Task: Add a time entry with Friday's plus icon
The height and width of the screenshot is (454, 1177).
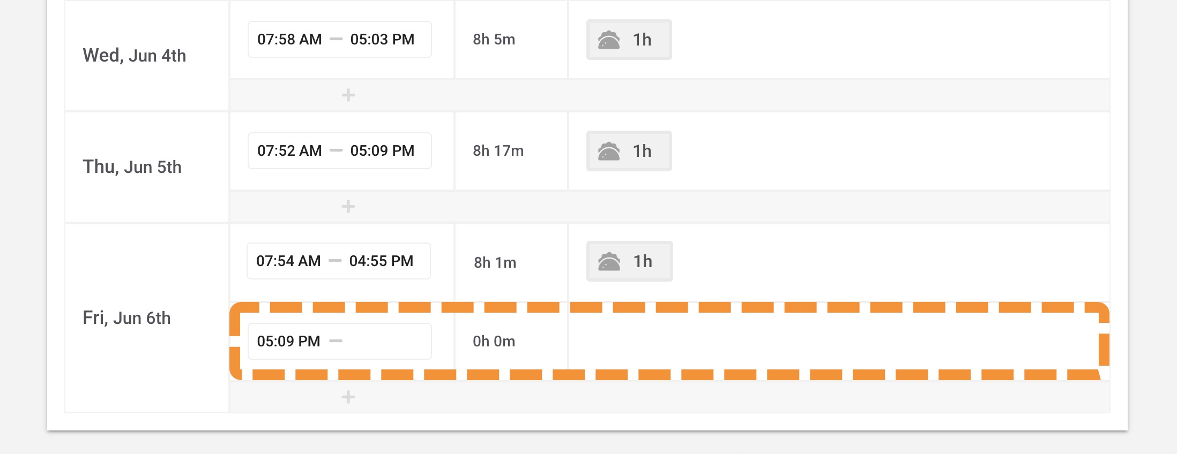Action: [x=348, y=397]
